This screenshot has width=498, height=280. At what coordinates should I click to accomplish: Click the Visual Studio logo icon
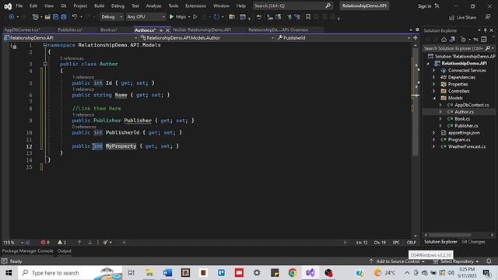8,6
